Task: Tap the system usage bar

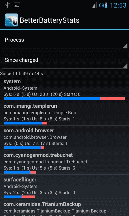Action: click(64, 99)
